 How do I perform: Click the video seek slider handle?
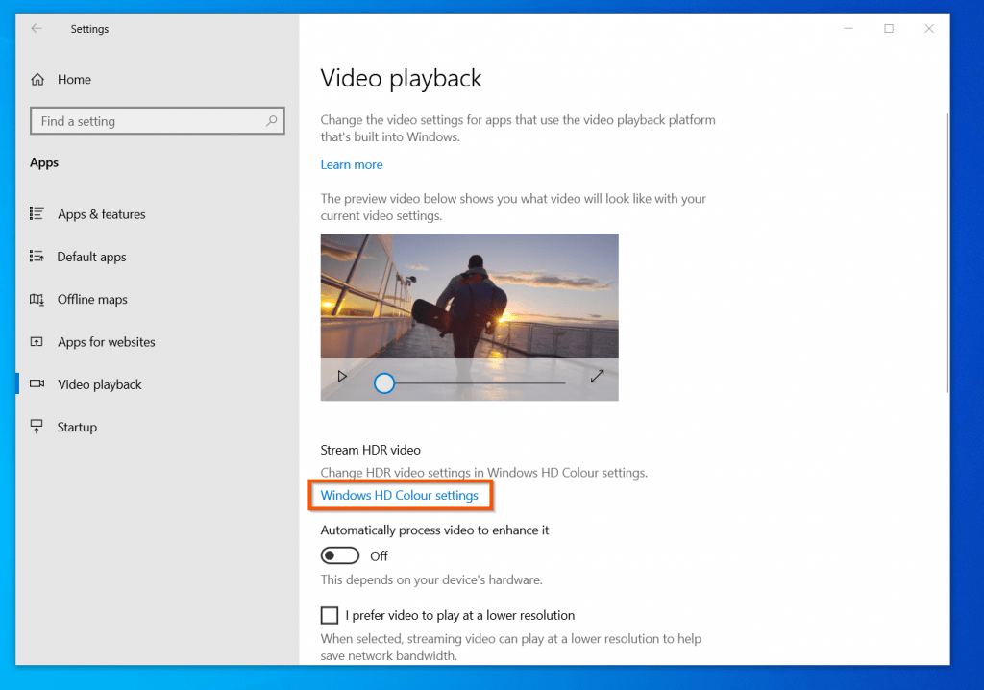(x=384, y=383)
